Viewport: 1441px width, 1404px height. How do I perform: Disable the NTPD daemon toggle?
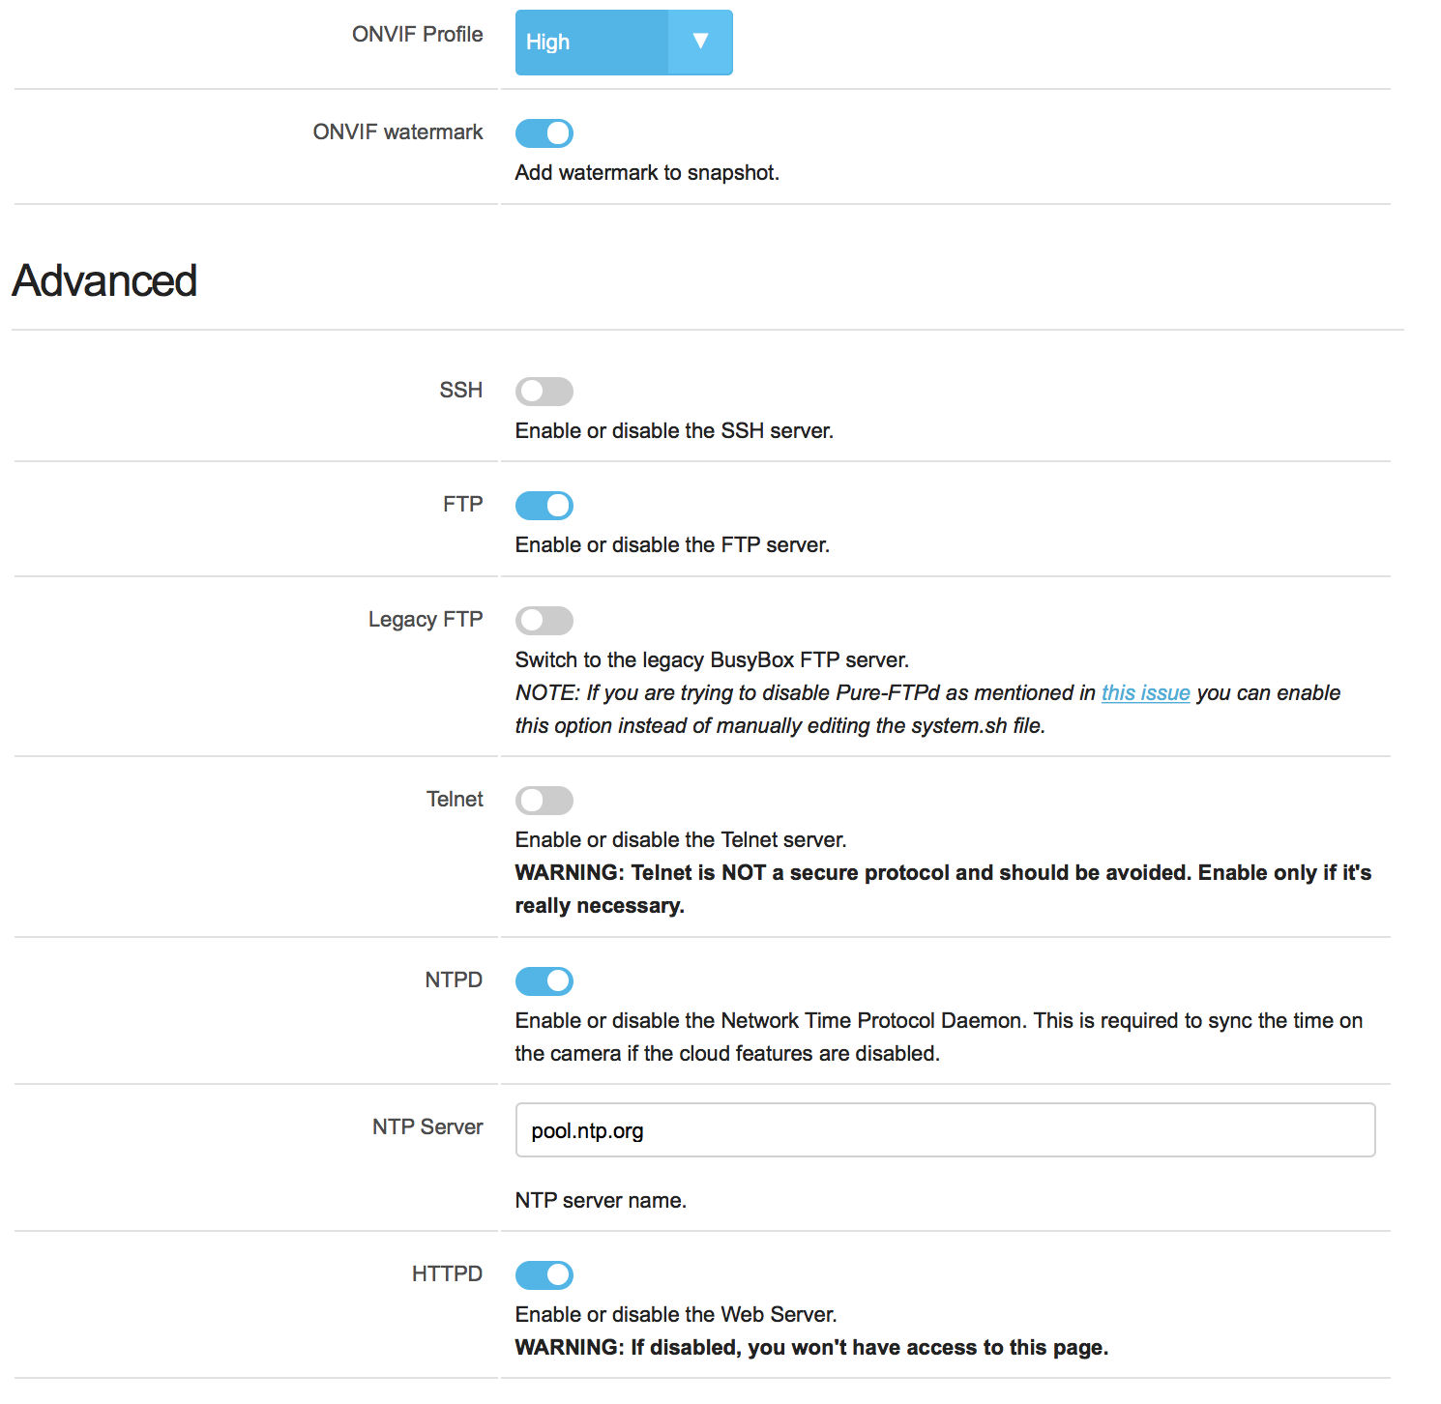pyautogui.click(x=544, y=981)
